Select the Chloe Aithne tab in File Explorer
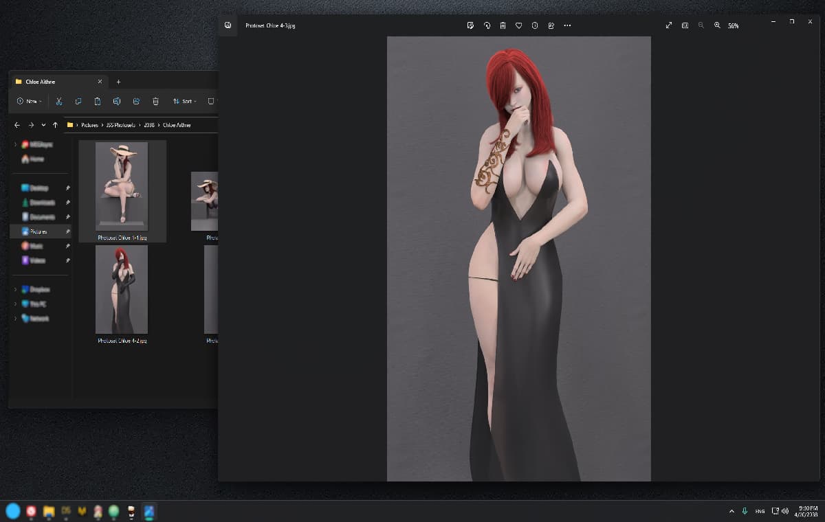The width and height of the screenshot is (825, 522). coord(59,82)
